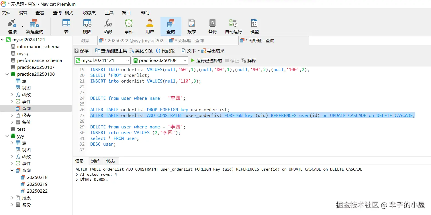Collapse the practice20250108 database node

click(7, 74)
